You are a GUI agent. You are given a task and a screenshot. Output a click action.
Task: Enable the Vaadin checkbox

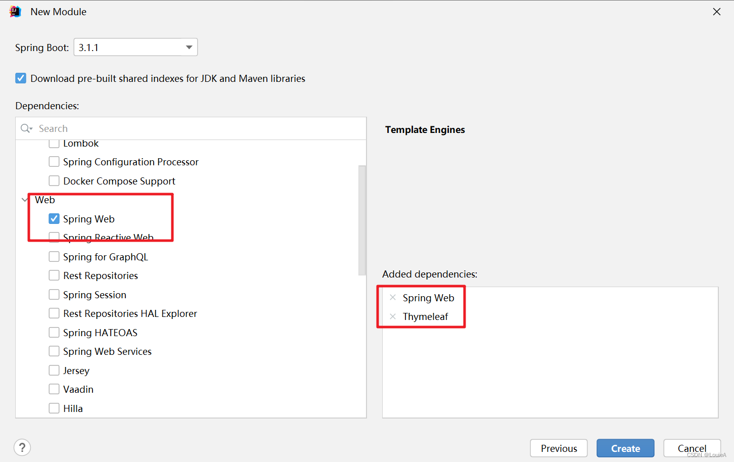54,389
